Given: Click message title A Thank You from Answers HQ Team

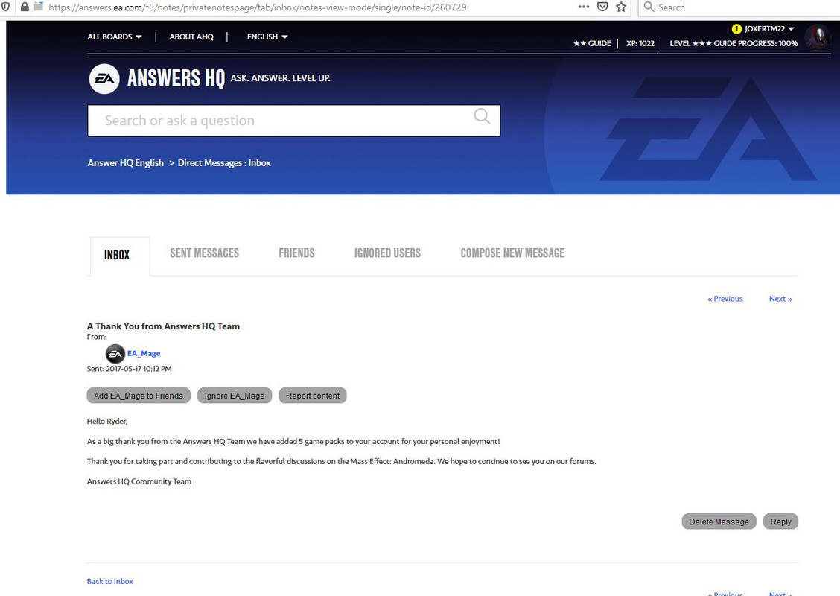Looking at the screenshot, I should pos(163,326).
